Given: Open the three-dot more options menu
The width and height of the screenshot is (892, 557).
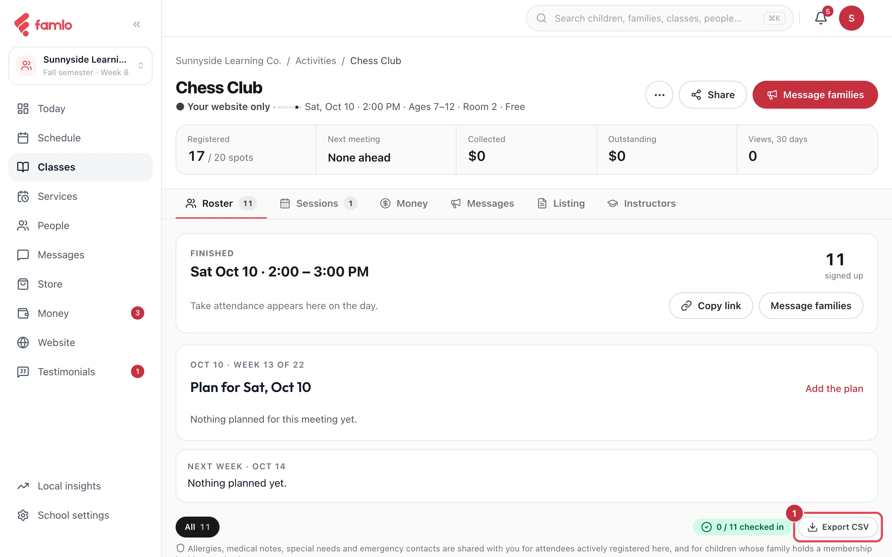Looking at the screenshot, I should (659, 95).
